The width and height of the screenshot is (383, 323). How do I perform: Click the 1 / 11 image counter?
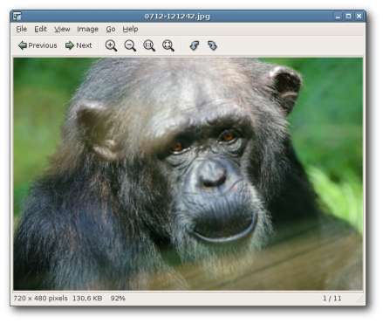pyautogui.click(x=332, y=299)
